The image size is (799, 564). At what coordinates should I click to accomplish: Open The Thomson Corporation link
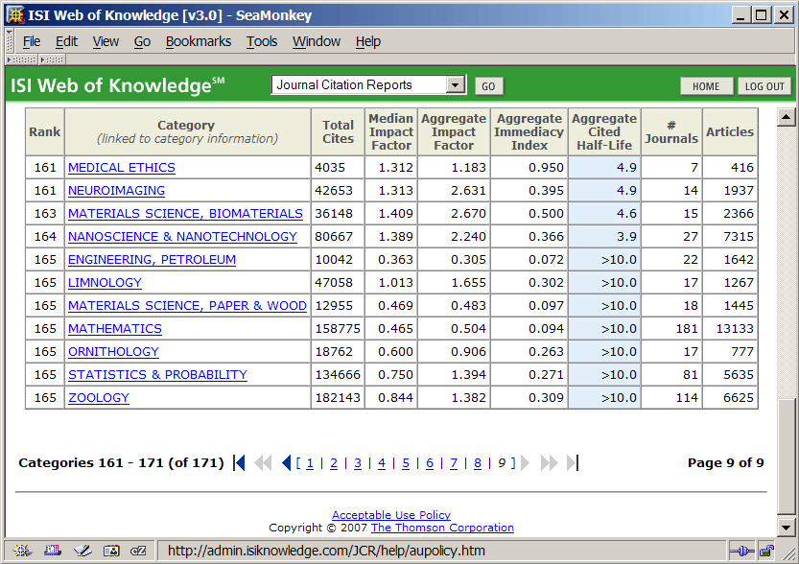(x=442, y=528)
